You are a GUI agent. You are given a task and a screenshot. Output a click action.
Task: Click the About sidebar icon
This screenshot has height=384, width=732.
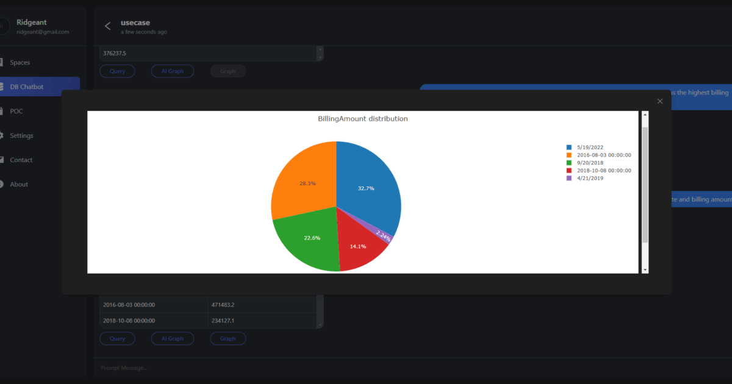tap(2, 184)
